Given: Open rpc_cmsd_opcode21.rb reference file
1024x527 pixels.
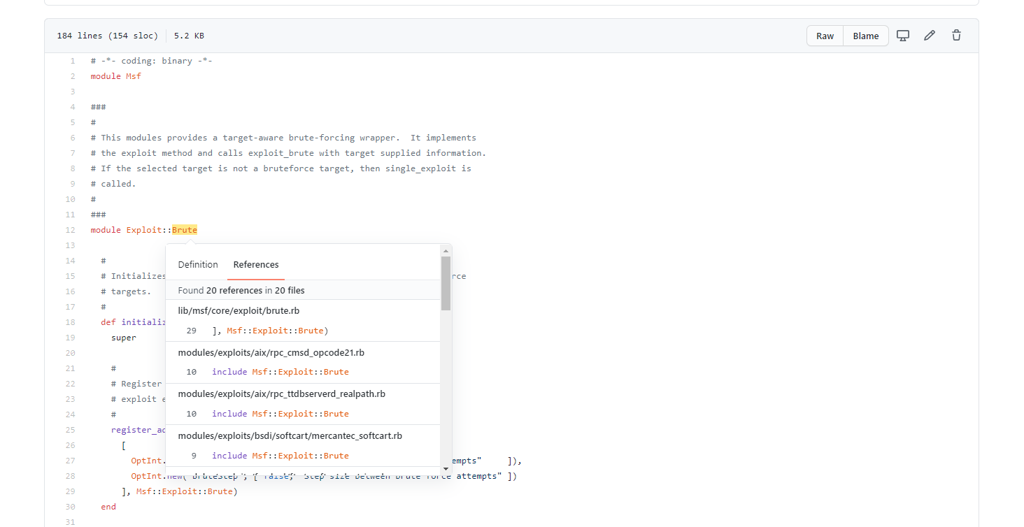Looking at the screenshot, I should click(x=271, y=352).
